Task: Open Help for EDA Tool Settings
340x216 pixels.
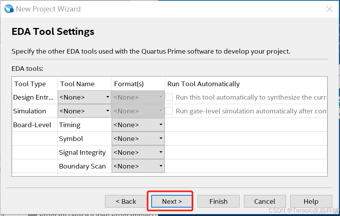Action: [311, 201]
